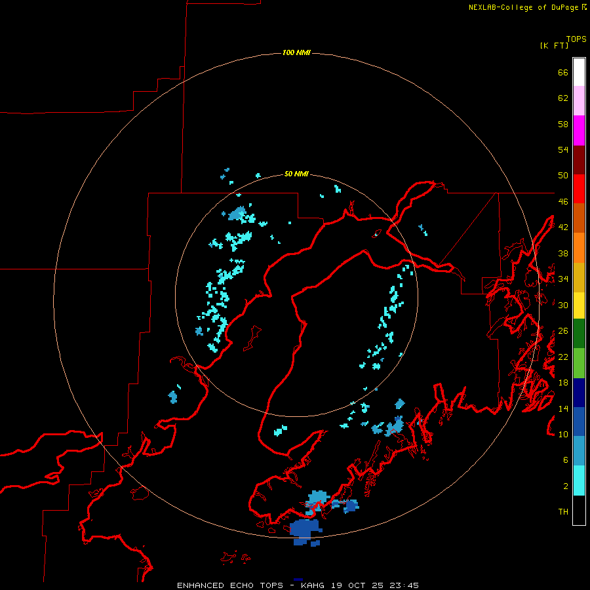Click the 58 value on the scale
The image size is (590, 590).
point(563,124)
